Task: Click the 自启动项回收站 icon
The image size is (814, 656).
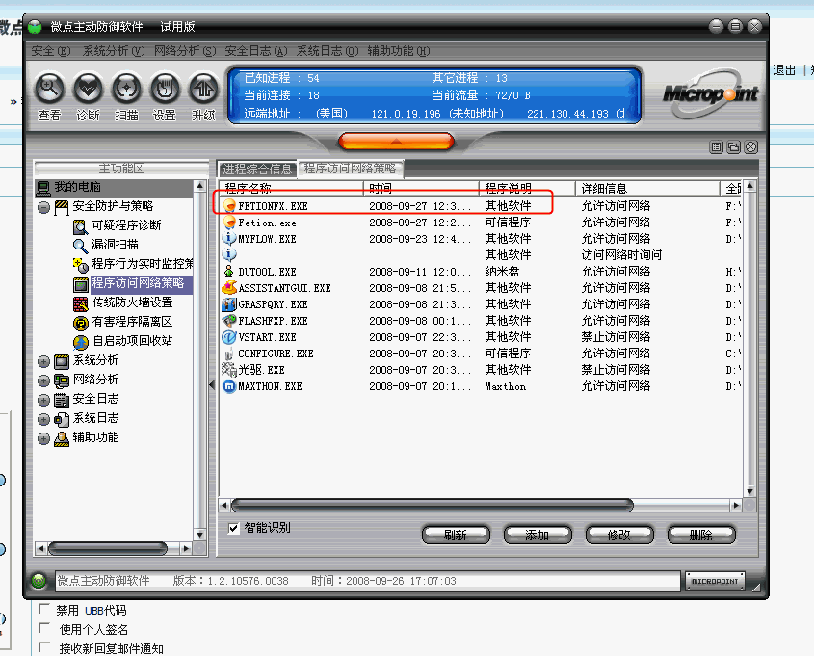Action: click(x=81, y=342)
